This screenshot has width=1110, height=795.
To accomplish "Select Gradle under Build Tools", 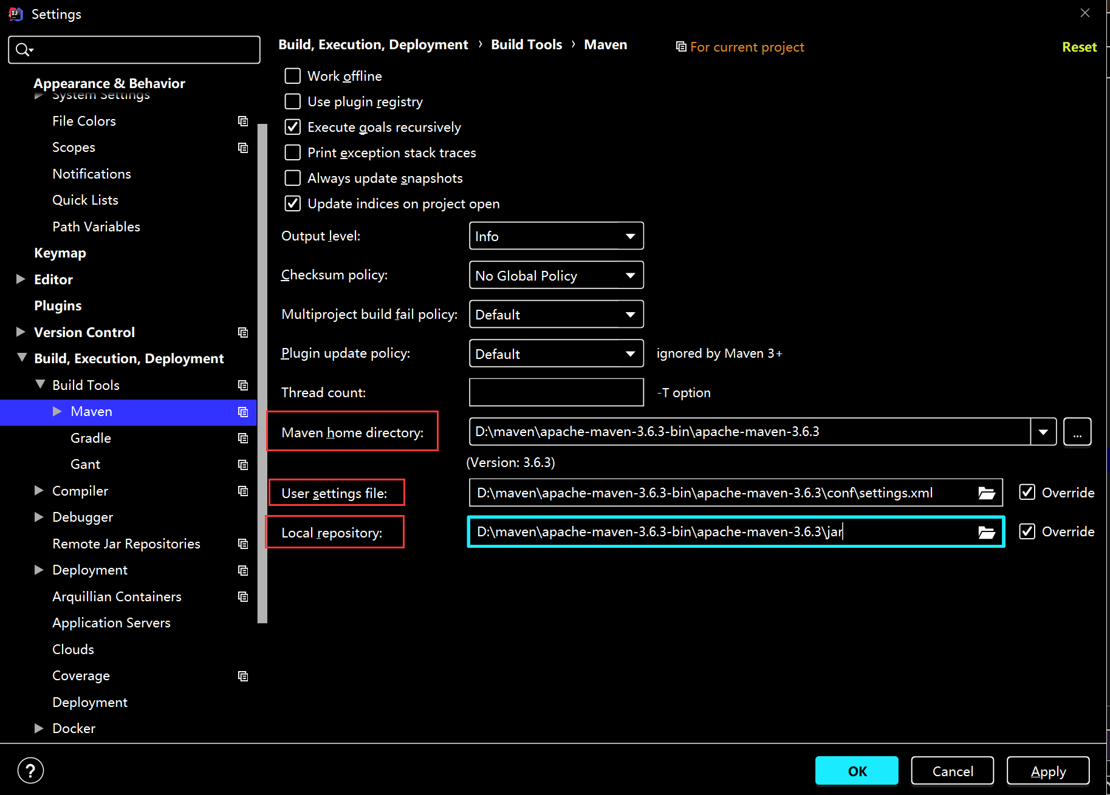I will coord(91,438).
